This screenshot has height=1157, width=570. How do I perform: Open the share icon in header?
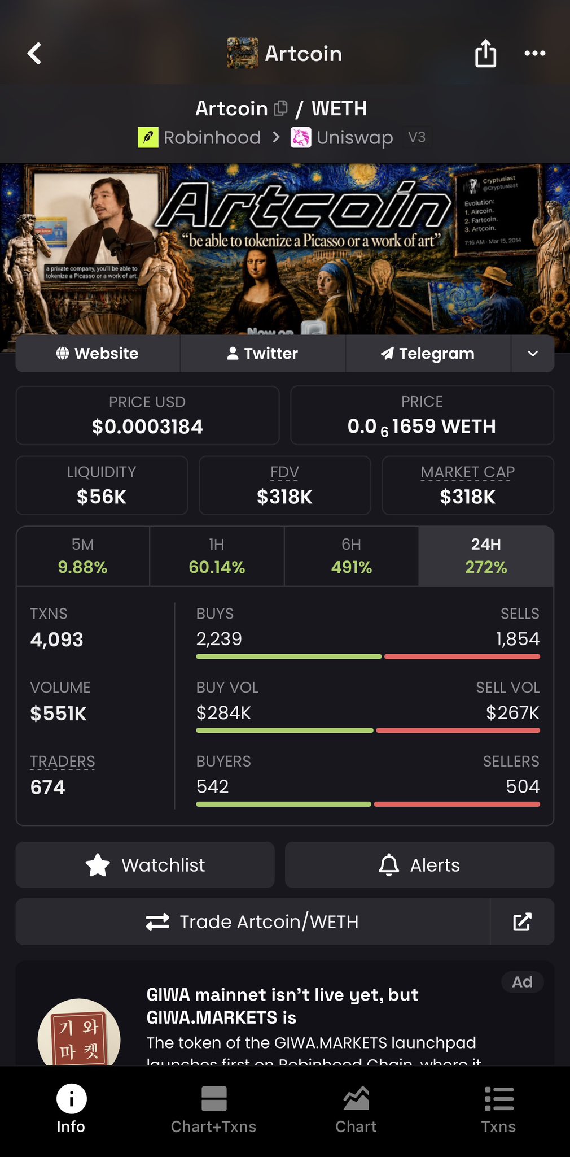[x=485, y=53]
